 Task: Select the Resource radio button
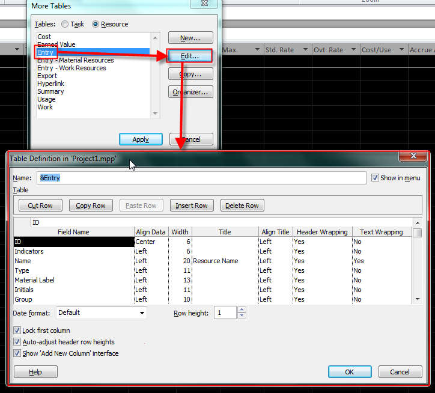(x=96, y=24)
